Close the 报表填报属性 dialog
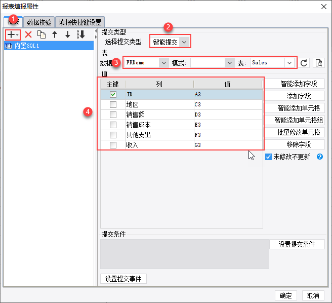 [x=324, y=7]
